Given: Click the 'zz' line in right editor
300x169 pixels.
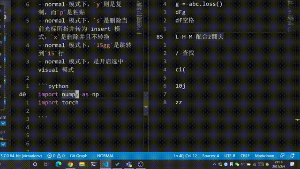Looking at the screenshot, I should point(179,102).
